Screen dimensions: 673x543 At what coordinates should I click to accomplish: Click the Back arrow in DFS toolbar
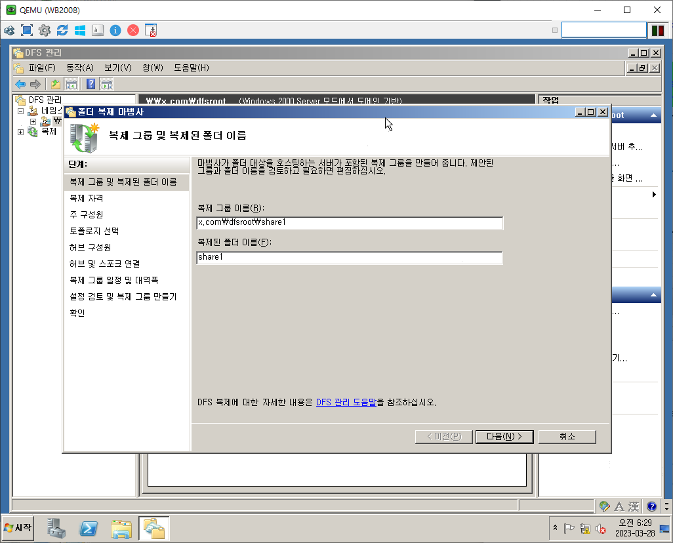(x=20, y=84)
